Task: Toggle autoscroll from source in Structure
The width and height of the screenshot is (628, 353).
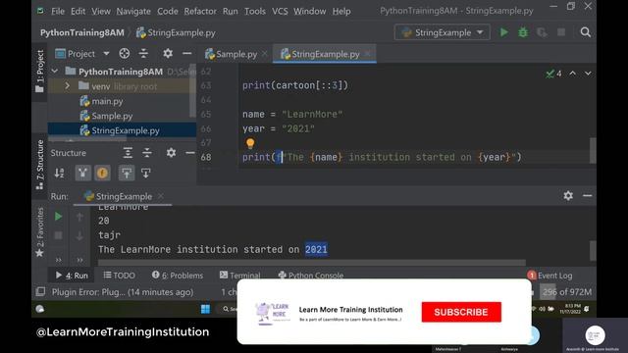Action: [x=145, y=173]
